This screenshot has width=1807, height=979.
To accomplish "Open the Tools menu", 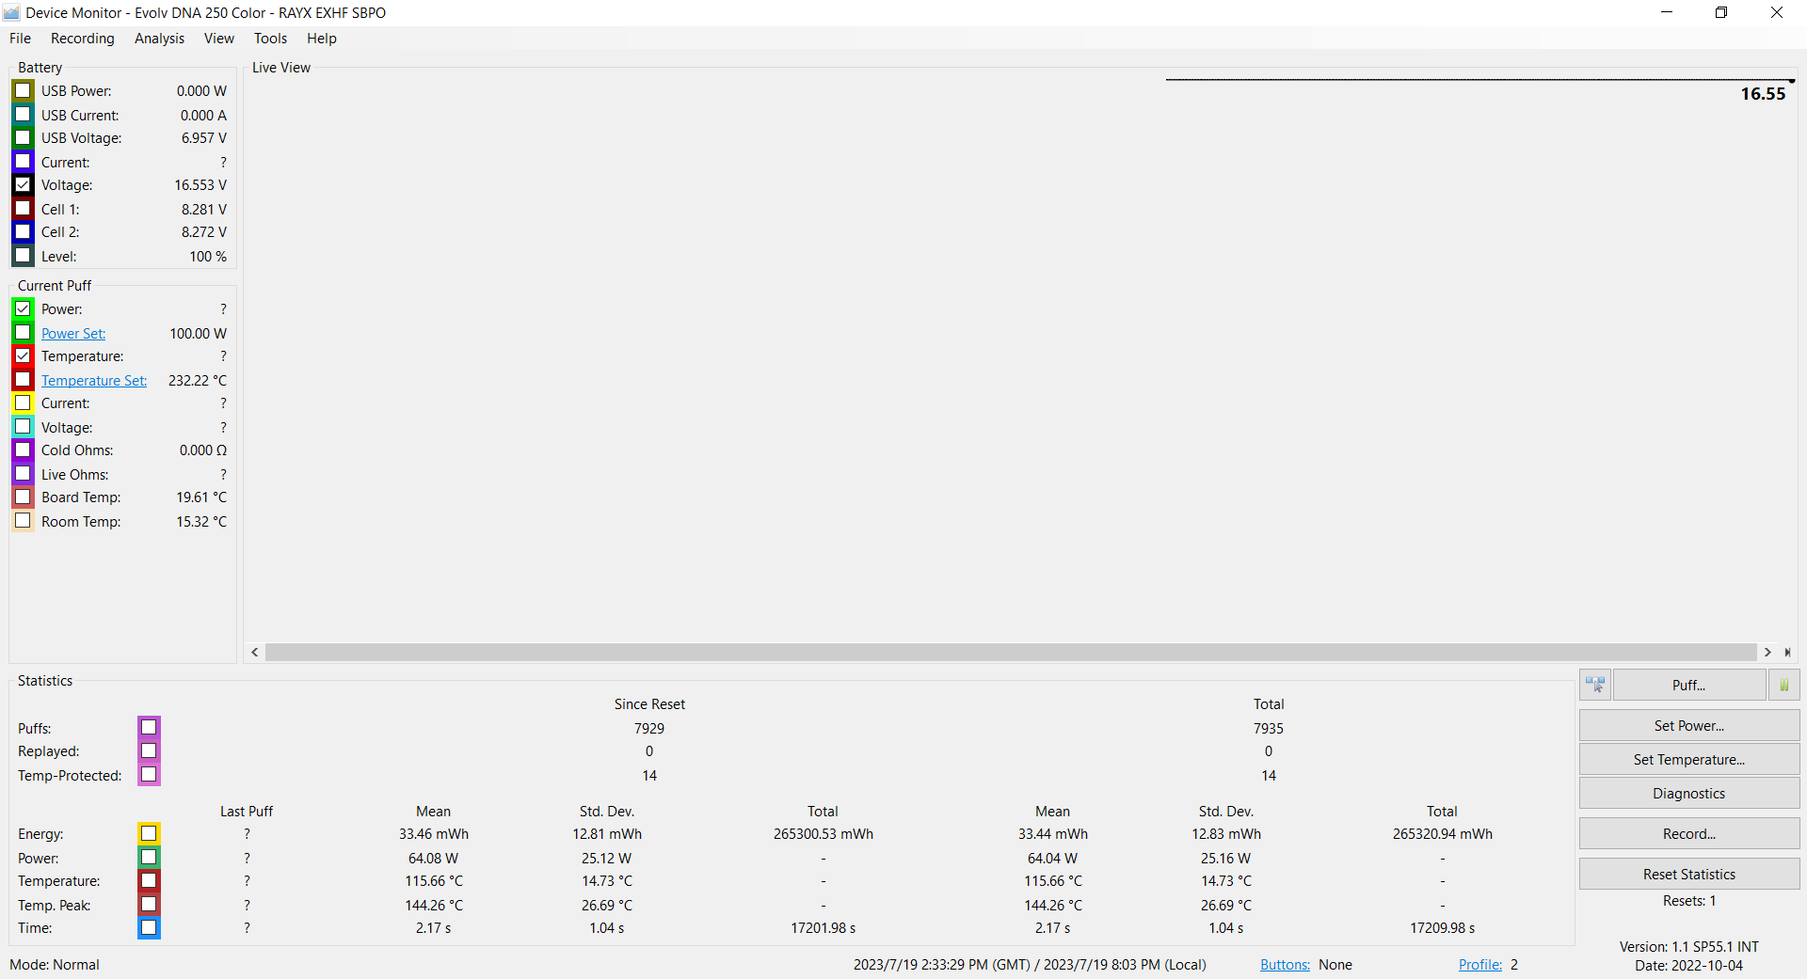I will point(270,39).
